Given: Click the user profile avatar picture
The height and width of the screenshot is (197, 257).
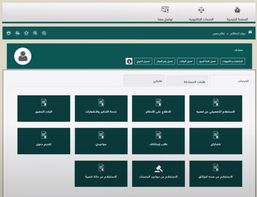Looking at the screenshot, I should [x=23, y=56].
